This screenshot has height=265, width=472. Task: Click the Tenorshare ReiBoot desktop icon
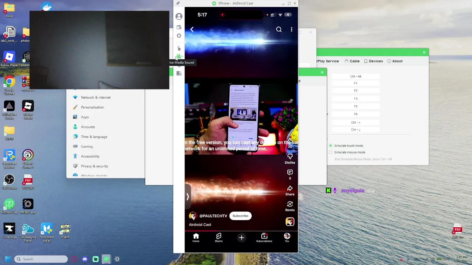click(9, 159)
